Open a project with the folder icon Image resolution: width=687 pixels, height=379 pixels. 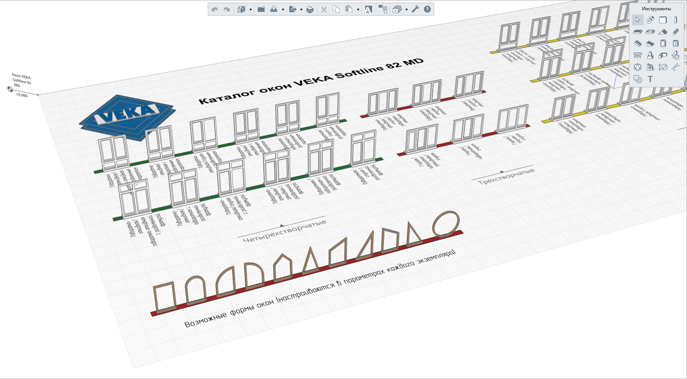point(261,10)
